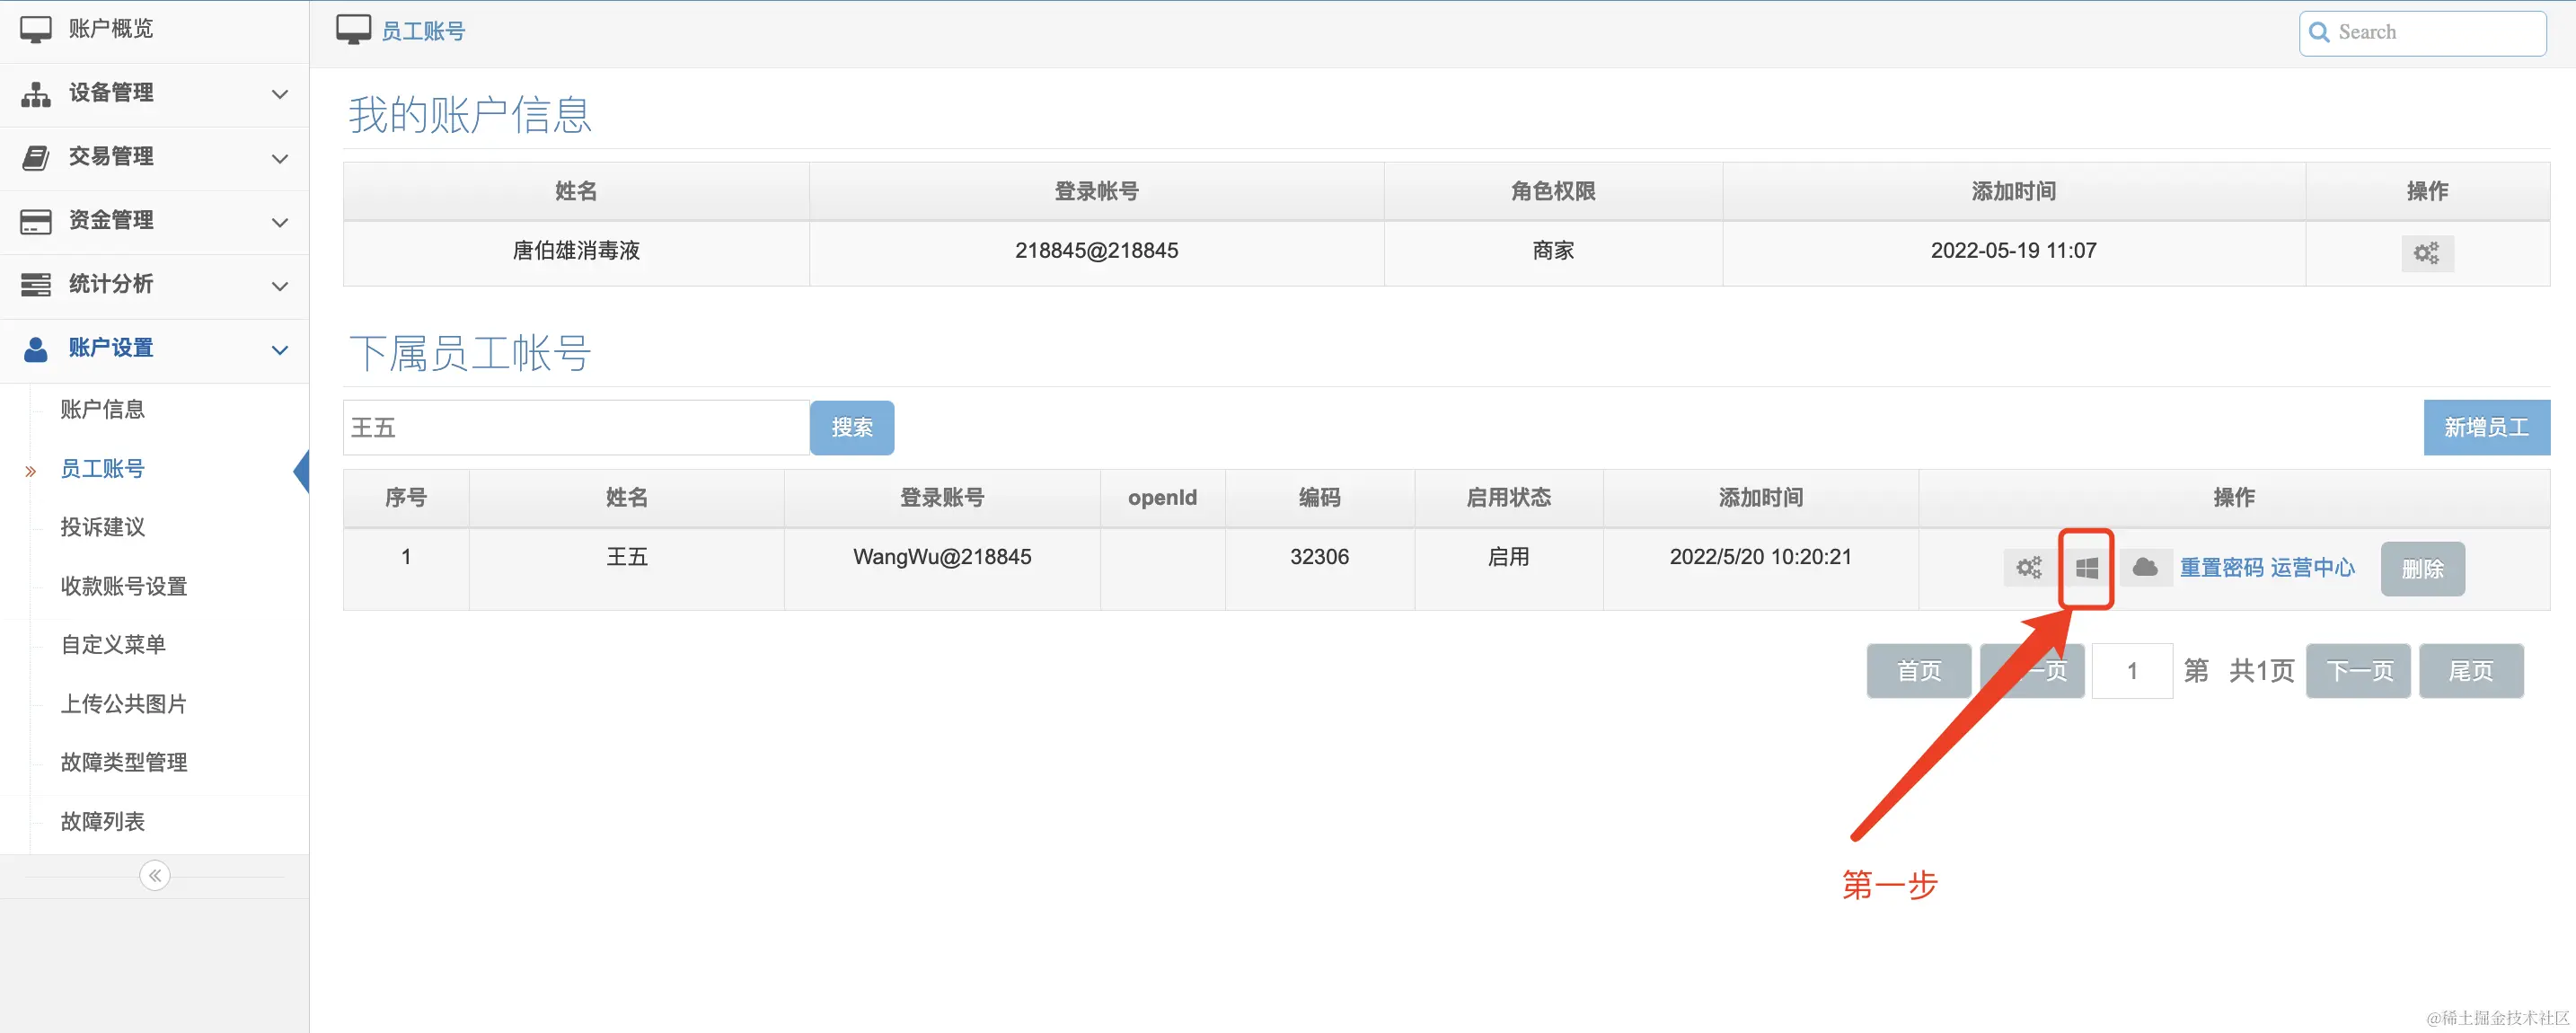Viewport: 2576px width, 1033px height.
Task: Click the monitor icon beside 员工账号 page title
Action: 352,29
